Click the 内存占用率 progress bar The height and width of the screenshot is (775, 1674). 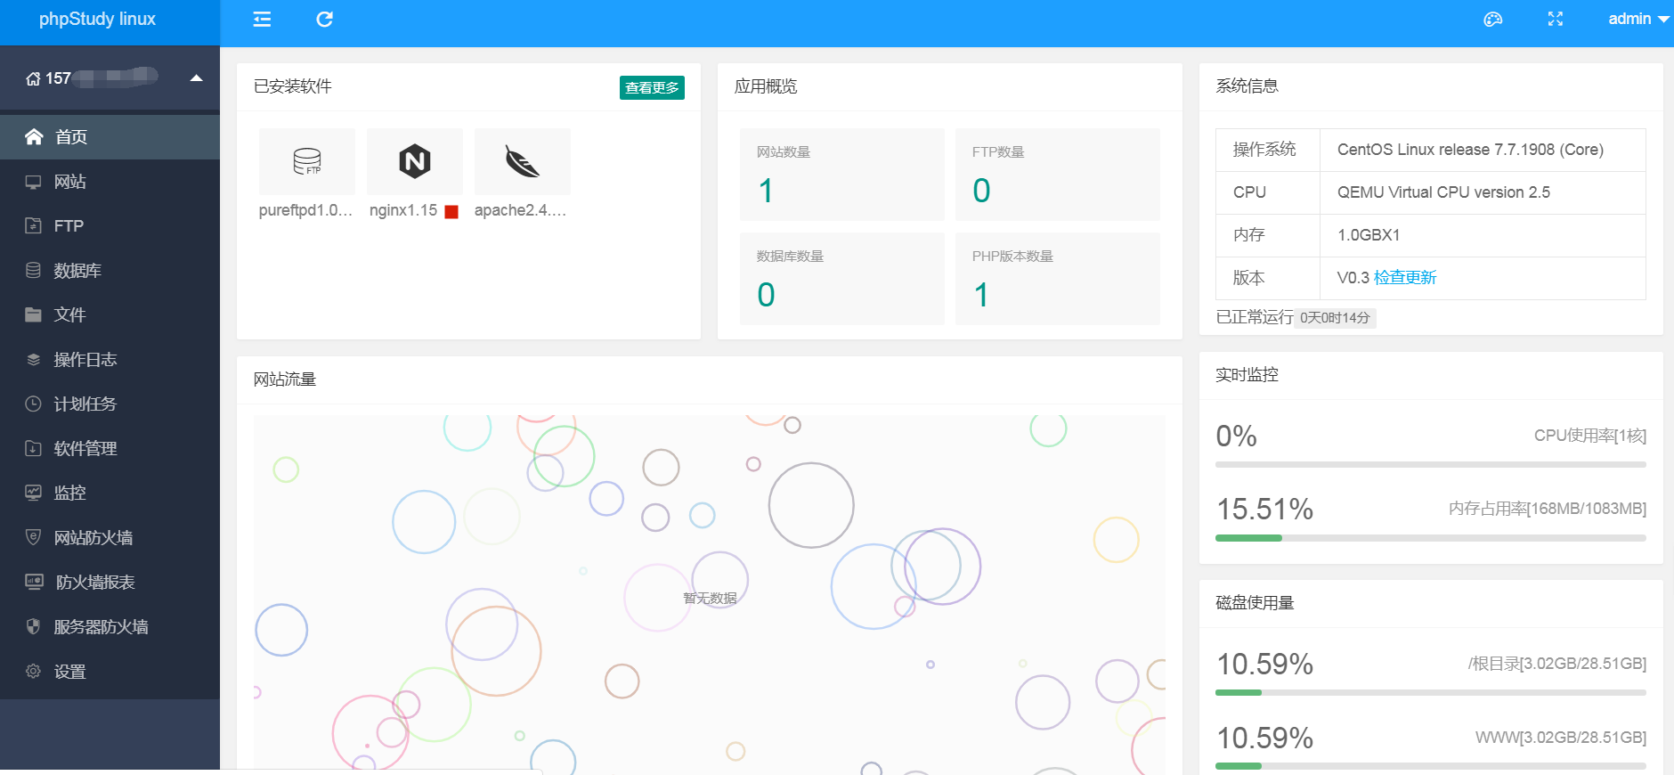coord(1431,538)
